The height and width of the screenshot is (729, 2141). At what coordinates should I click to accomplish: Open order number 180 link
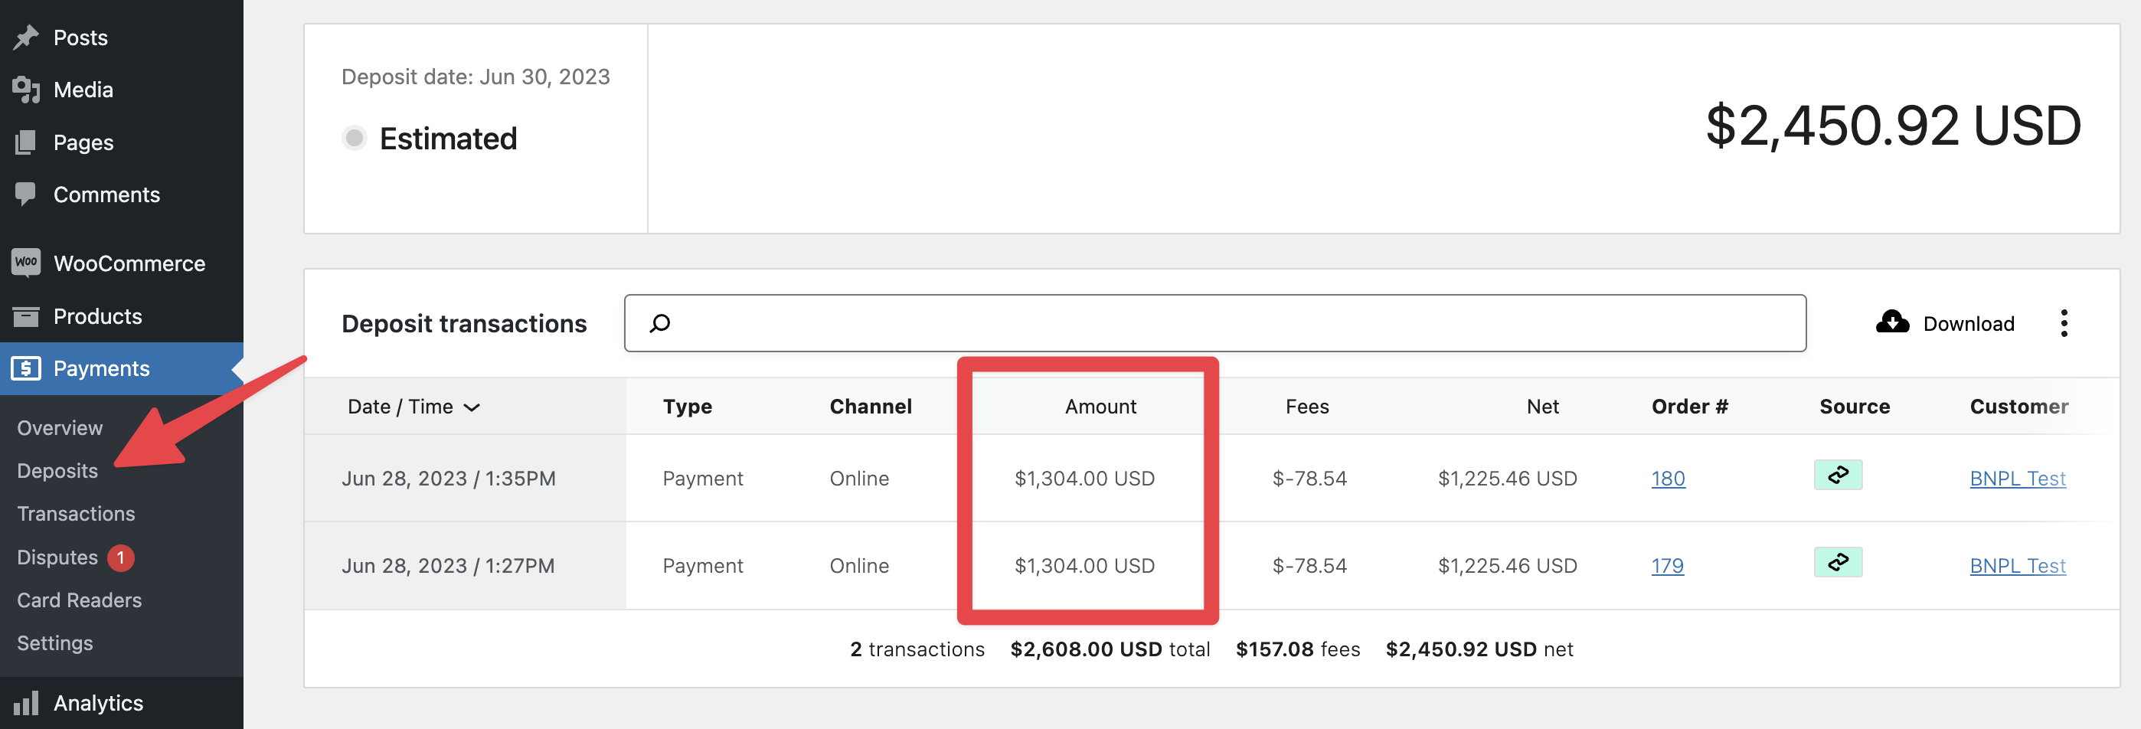[x=1667, y=479]
